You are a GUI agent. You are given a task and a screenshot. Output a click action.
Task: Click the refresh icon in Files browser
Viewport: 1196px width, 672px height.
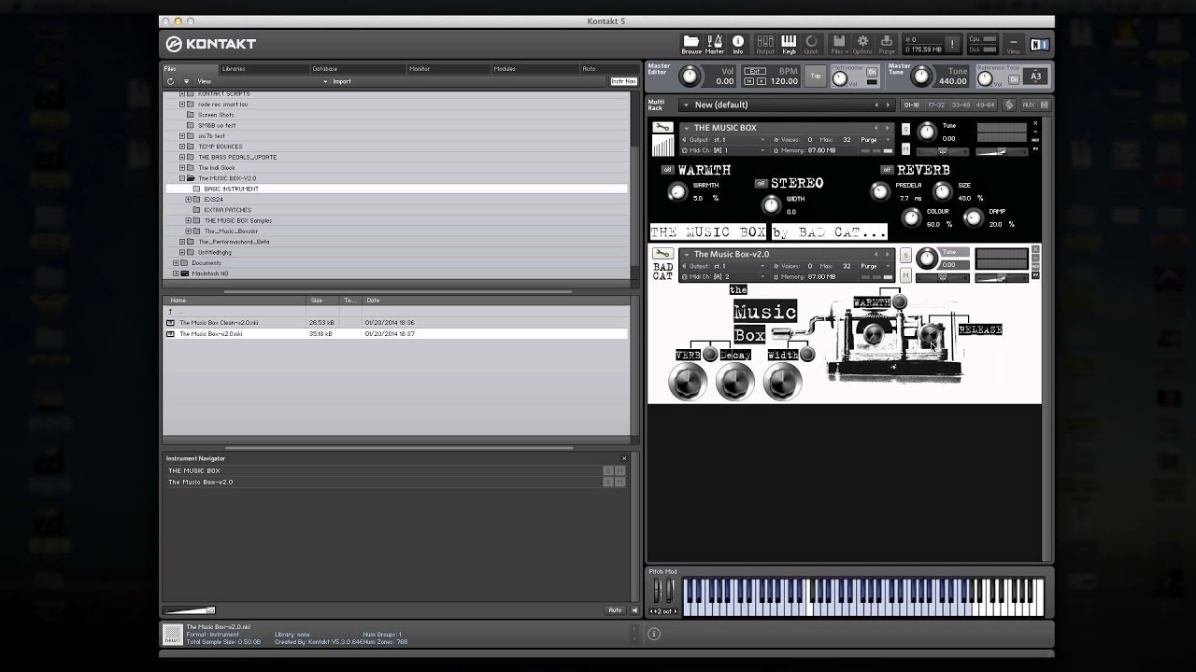tap(171, 81)
